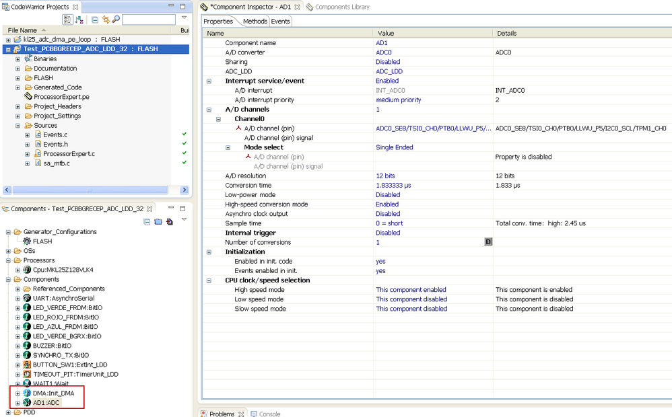This screenshot has height=417, width=672.
Task: Open the CodeWarrior Projects view menu triangle
Action: pos(184,17)
